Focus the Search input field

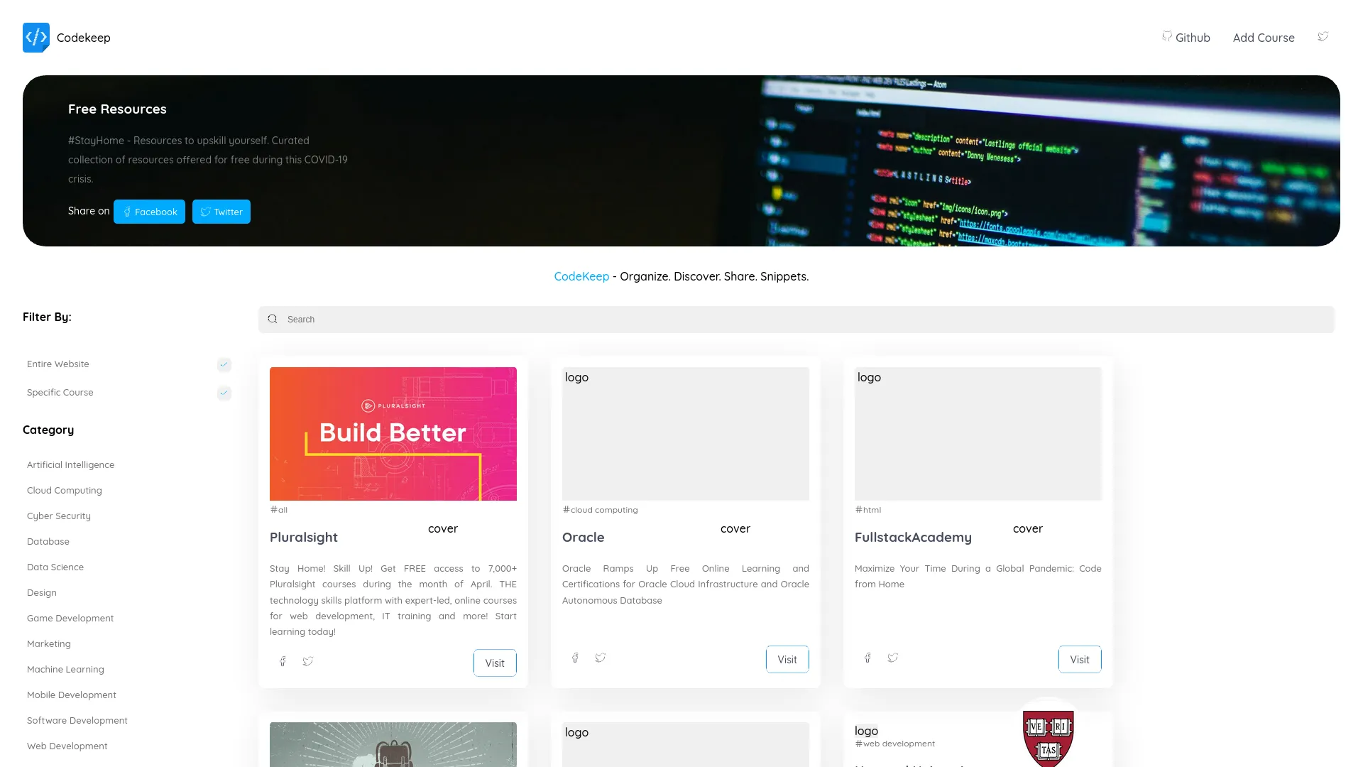coord(797,320)
